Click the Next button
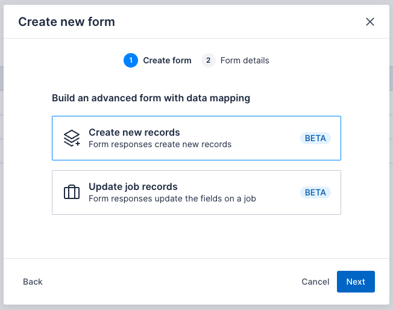The image size is (393, 310). click(x=356, y=282)
